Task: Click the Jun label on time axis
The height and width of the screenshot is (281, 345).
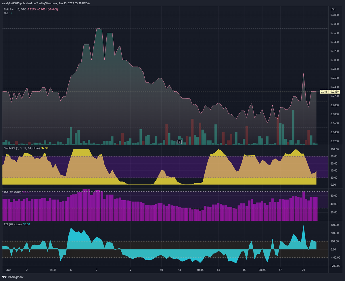Action: coord(9,270)
